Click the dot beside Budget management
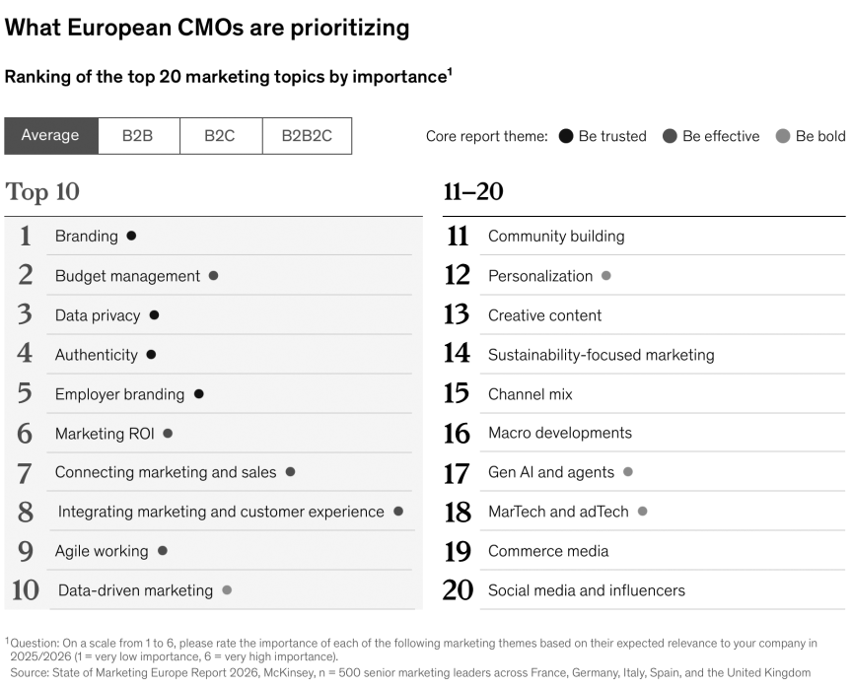This screenshot has height=688, width=852. [213, 276]
